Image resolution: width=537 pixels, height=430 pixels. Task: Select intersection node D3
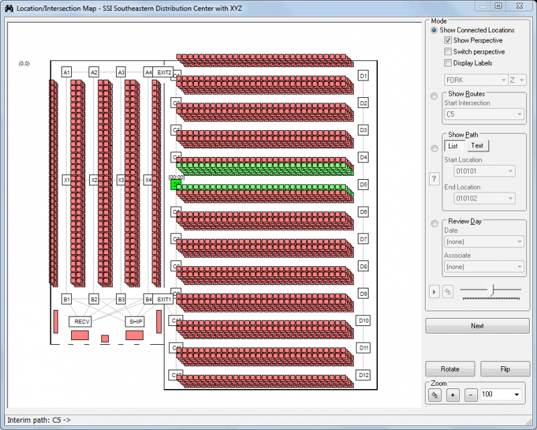pyautogui.click(x=363, y=130)
